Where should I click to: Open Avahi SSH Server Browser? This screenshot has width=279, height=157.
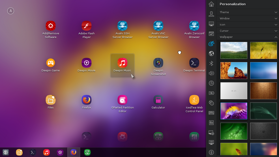coord(123,29)
